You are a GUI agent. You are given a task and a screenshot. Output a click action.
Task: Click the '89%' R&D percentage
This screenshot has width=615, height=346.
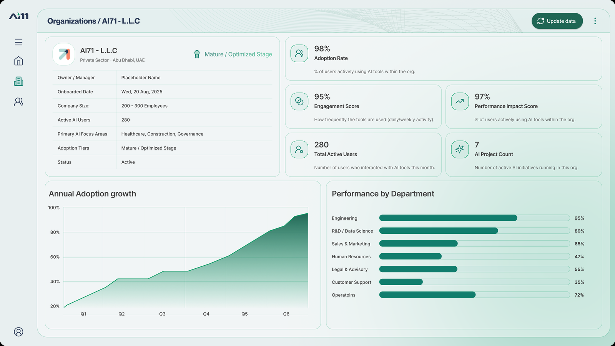tap(579, 231)
